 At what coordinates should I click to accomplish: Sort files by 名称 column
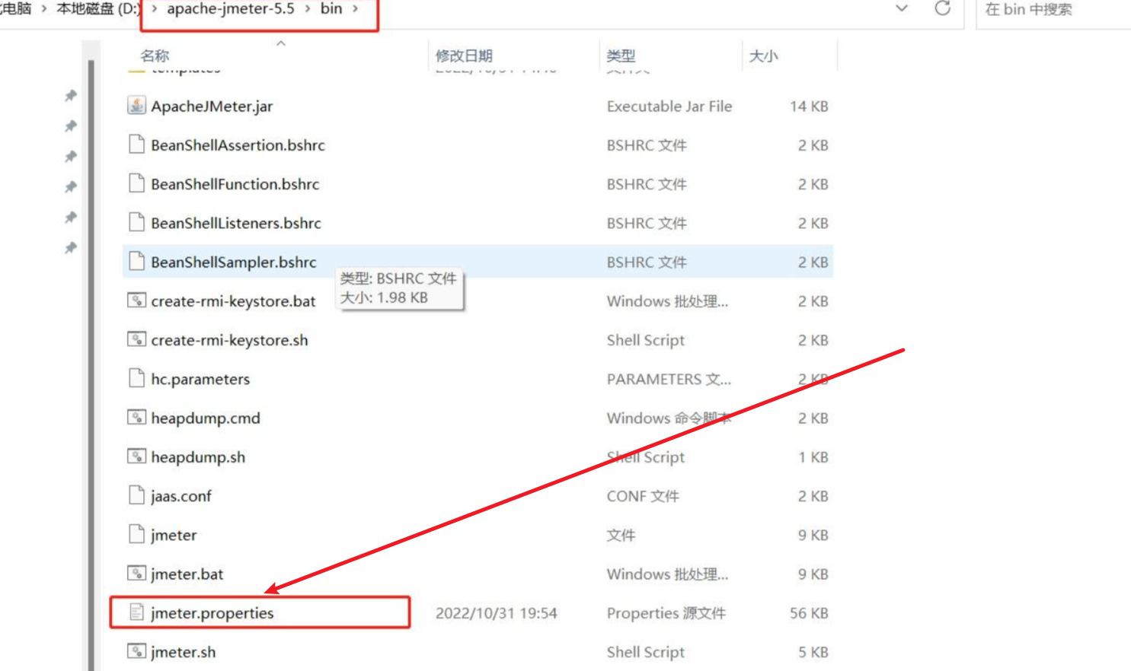pos(155,56)
